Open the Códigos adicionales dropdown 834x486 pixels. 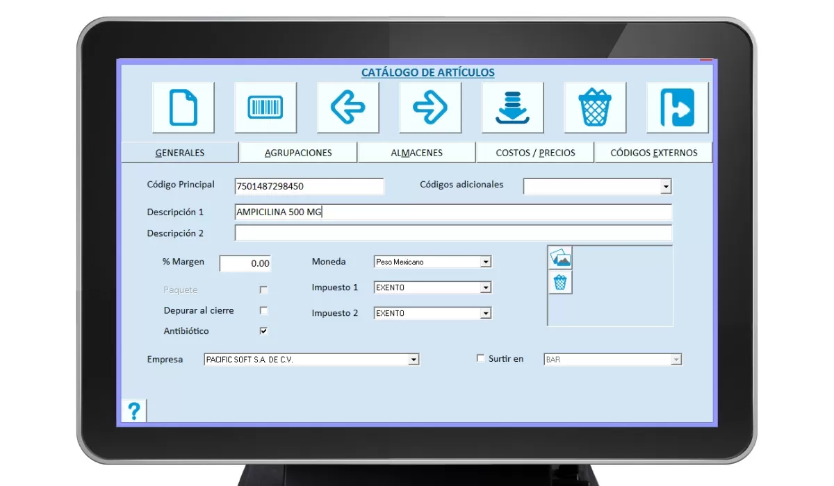(x=666, y=187)
